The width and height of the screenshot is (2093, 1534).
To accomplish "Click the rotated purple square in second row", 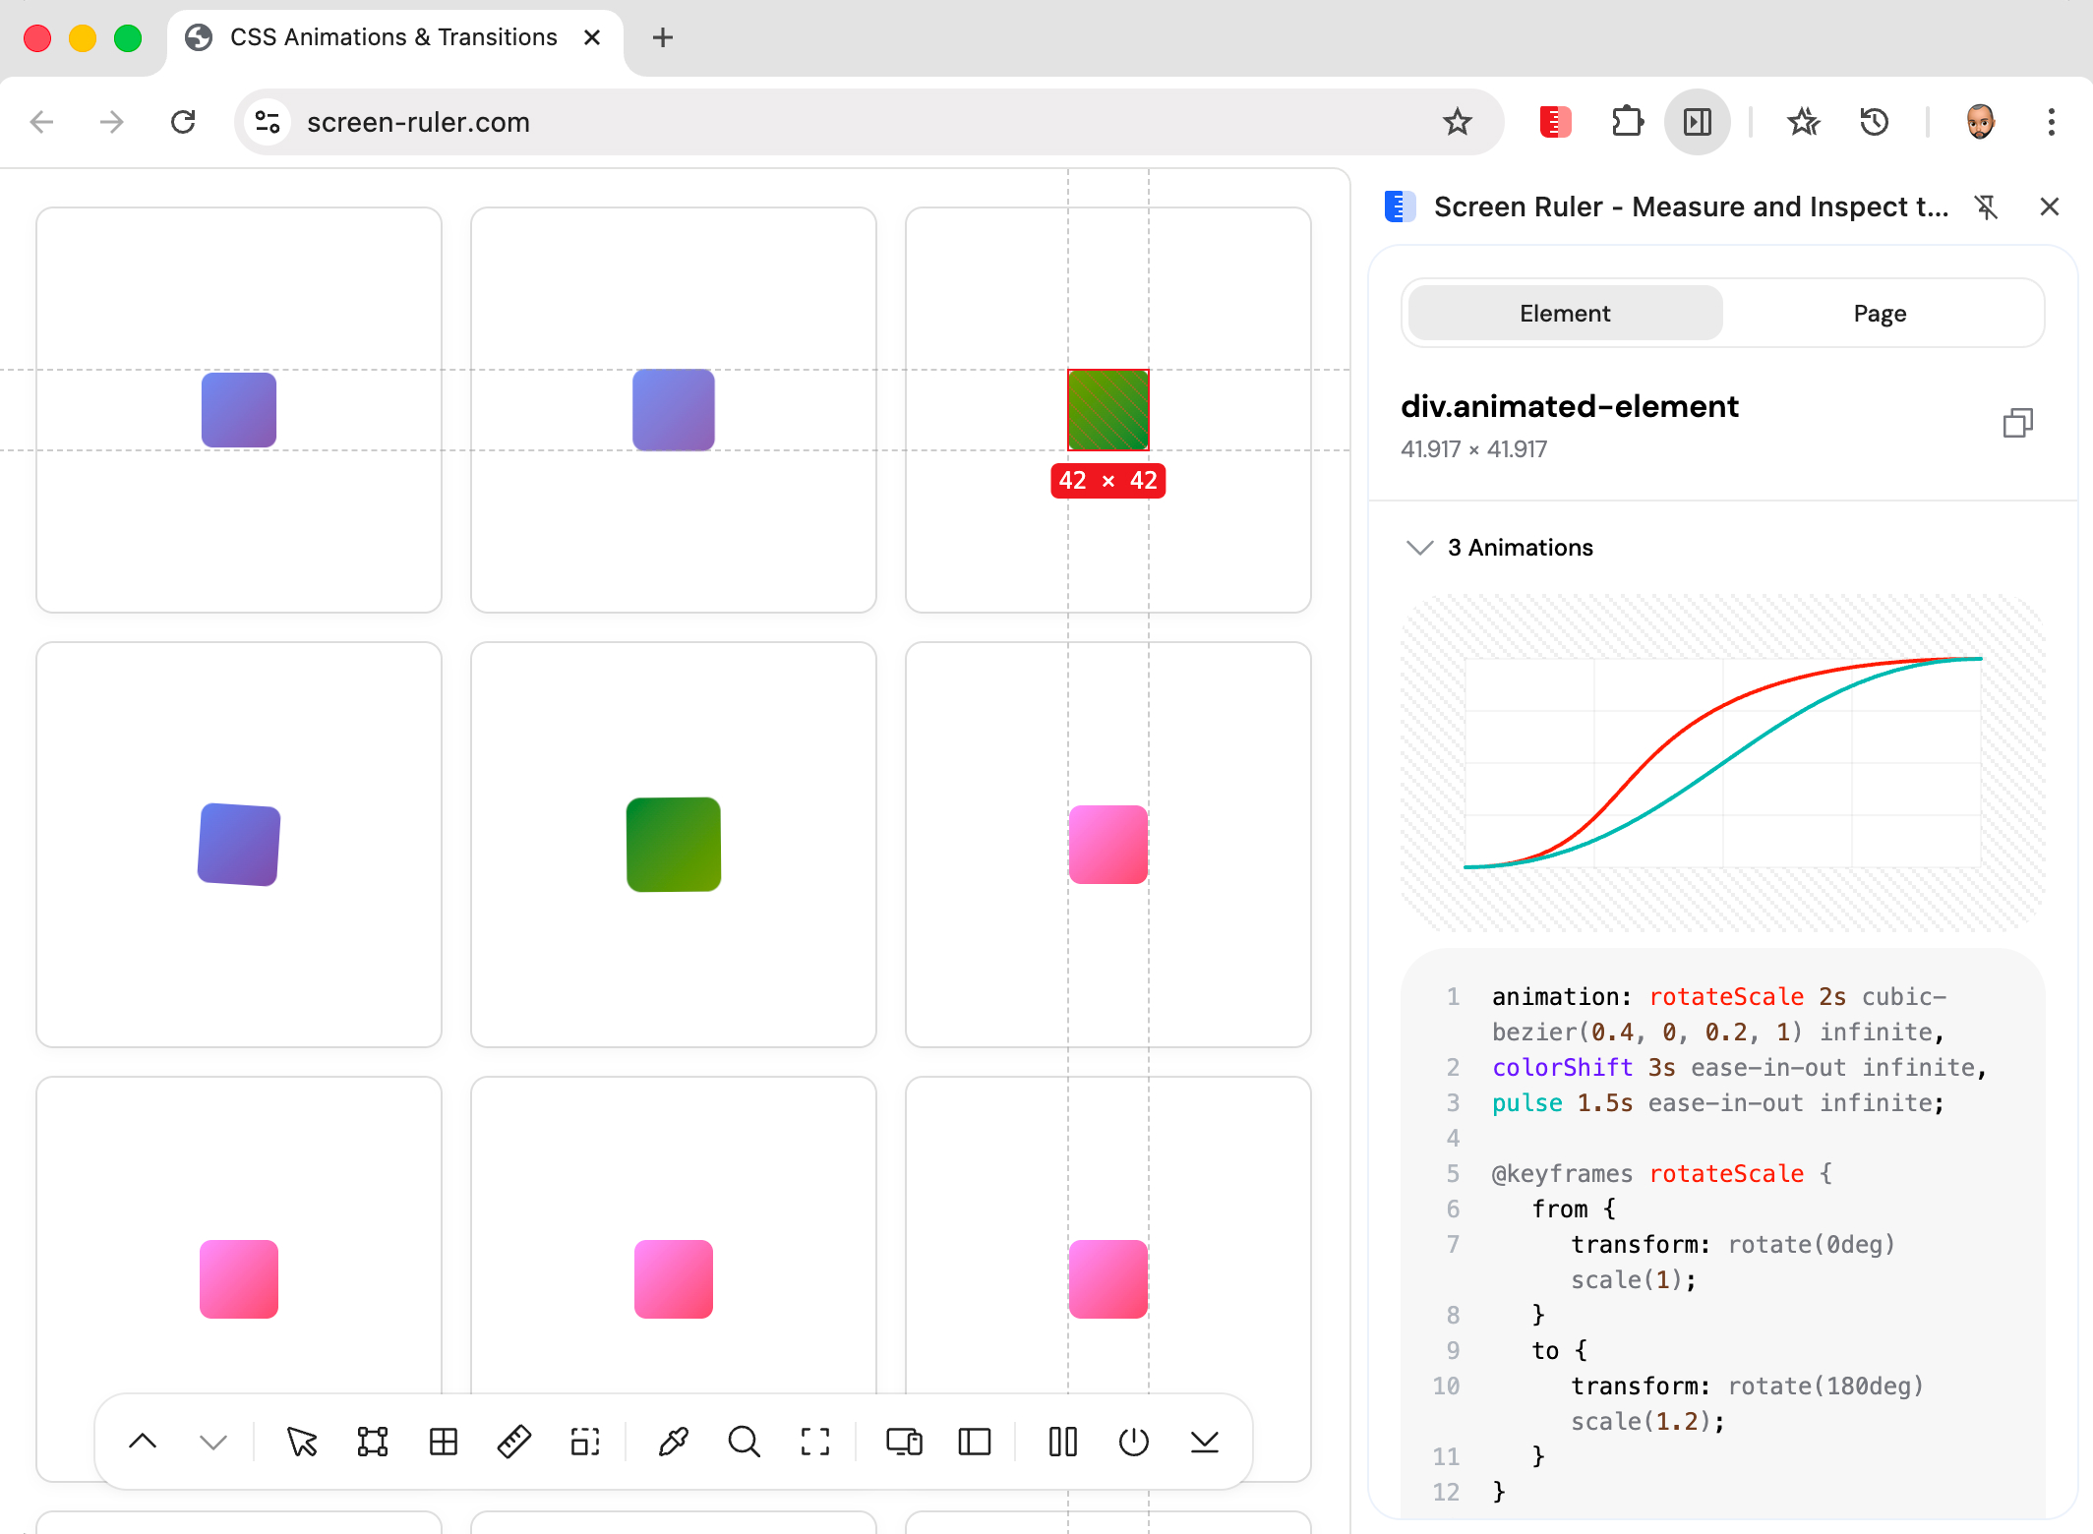I will [239, 845].
